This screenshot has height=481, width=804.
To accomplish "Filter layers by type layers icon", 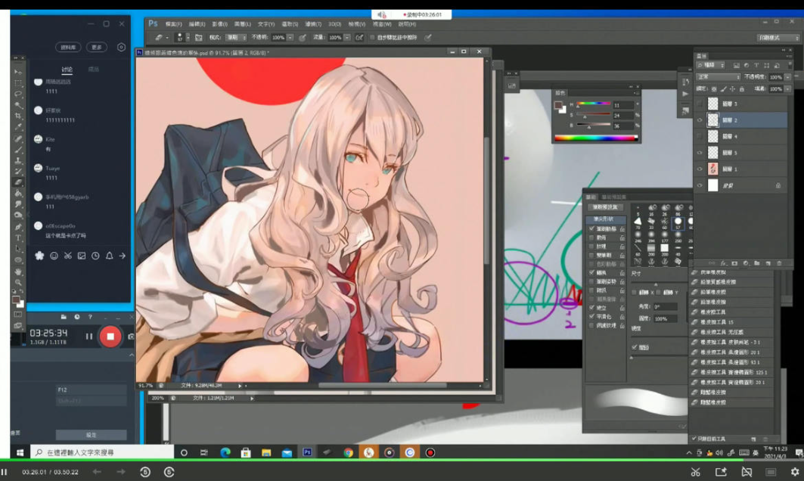I will point(756,66).
